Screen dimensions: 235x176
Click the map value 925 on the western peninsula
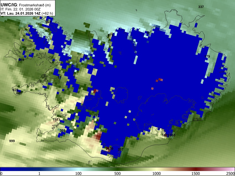point(15,90)
